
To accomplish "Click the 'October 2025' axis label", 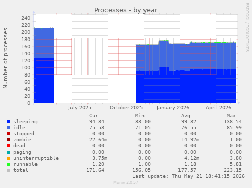I will pos(126,108).
